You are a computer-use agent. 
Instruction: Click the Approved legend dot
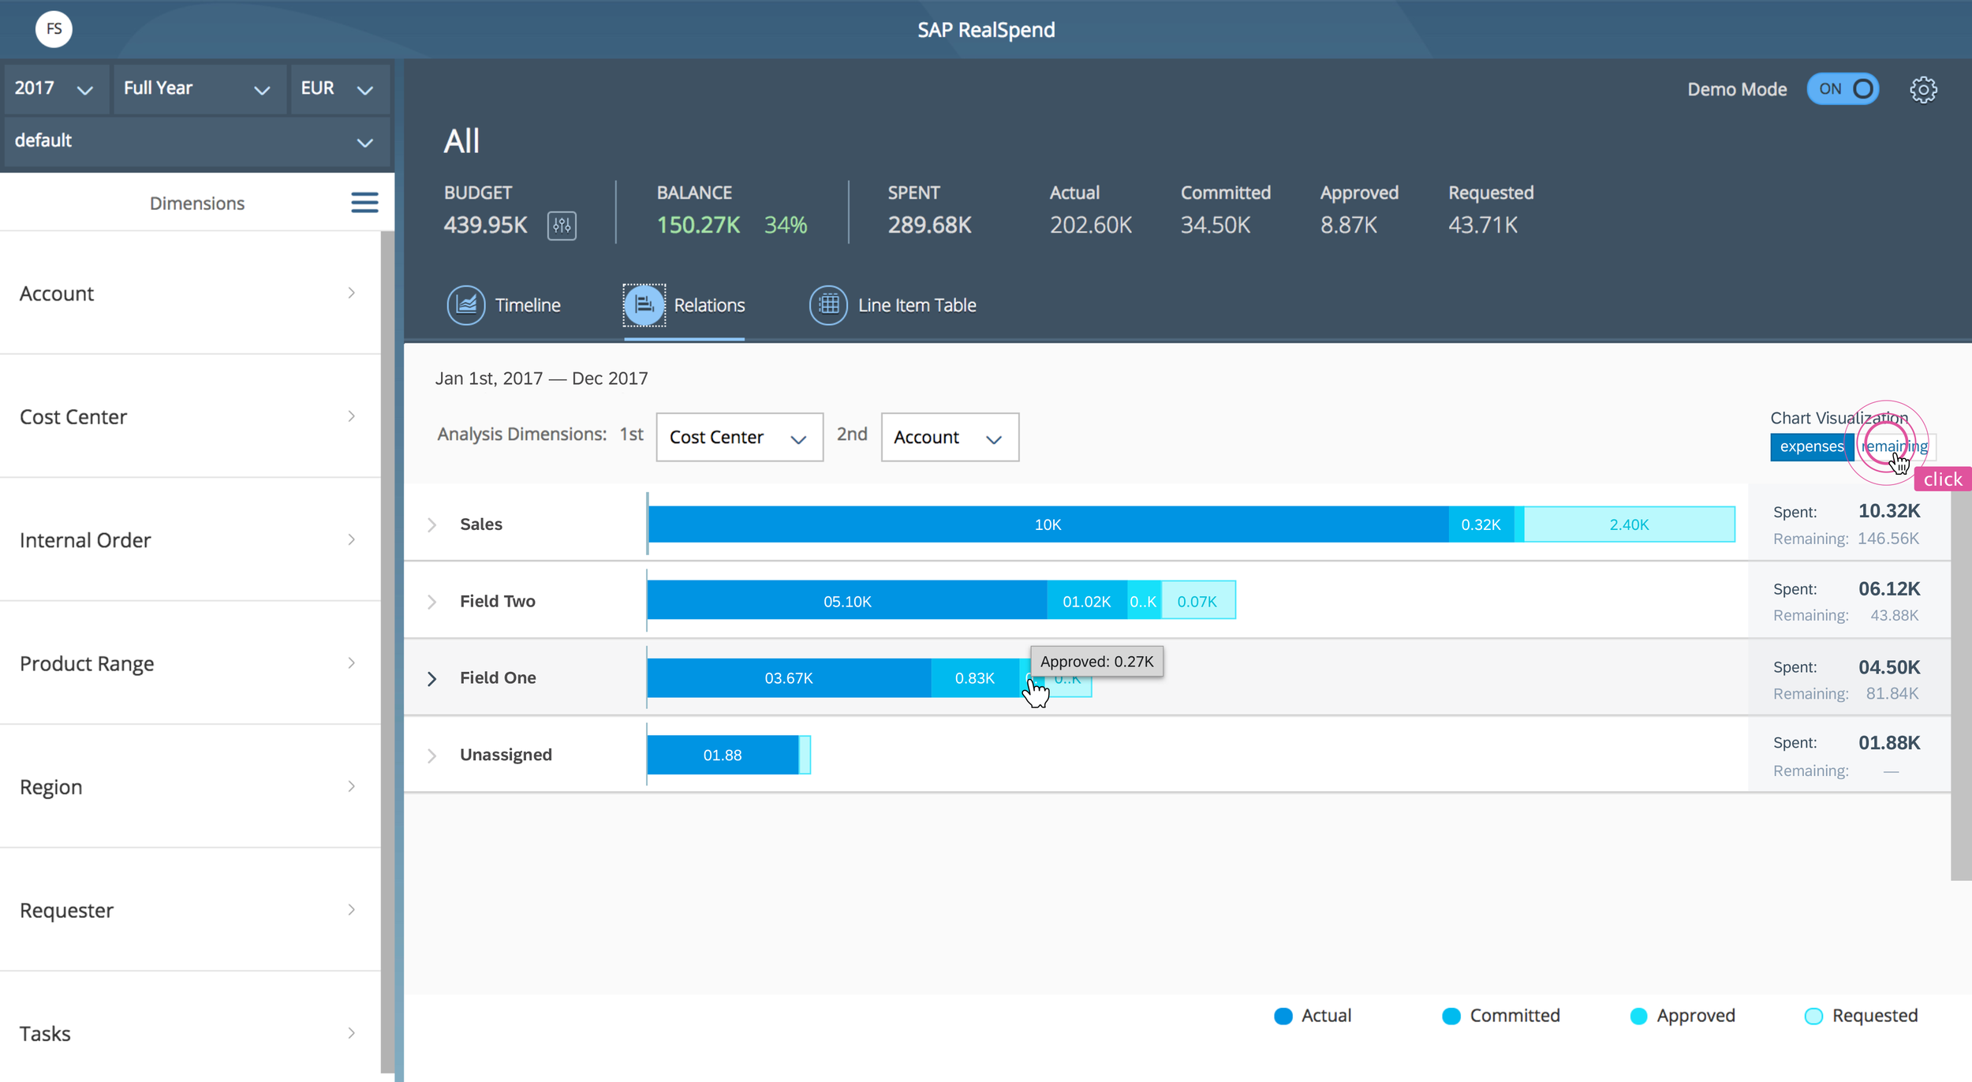(x=1638, y=1016)
